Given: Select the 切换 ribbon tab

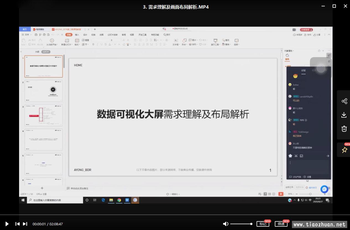Looking at the screenshot, I should (93, 35).
